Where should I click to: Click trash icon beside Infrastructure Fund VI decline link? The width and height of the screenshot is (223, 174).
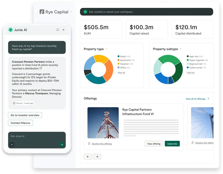pyautogui.click(x=89, y=144)
